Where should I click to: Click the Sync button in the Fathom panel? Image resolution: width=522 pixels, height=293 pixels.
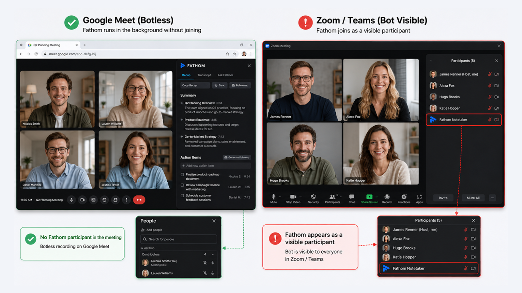pyautogui.click(x=220, y=85)
